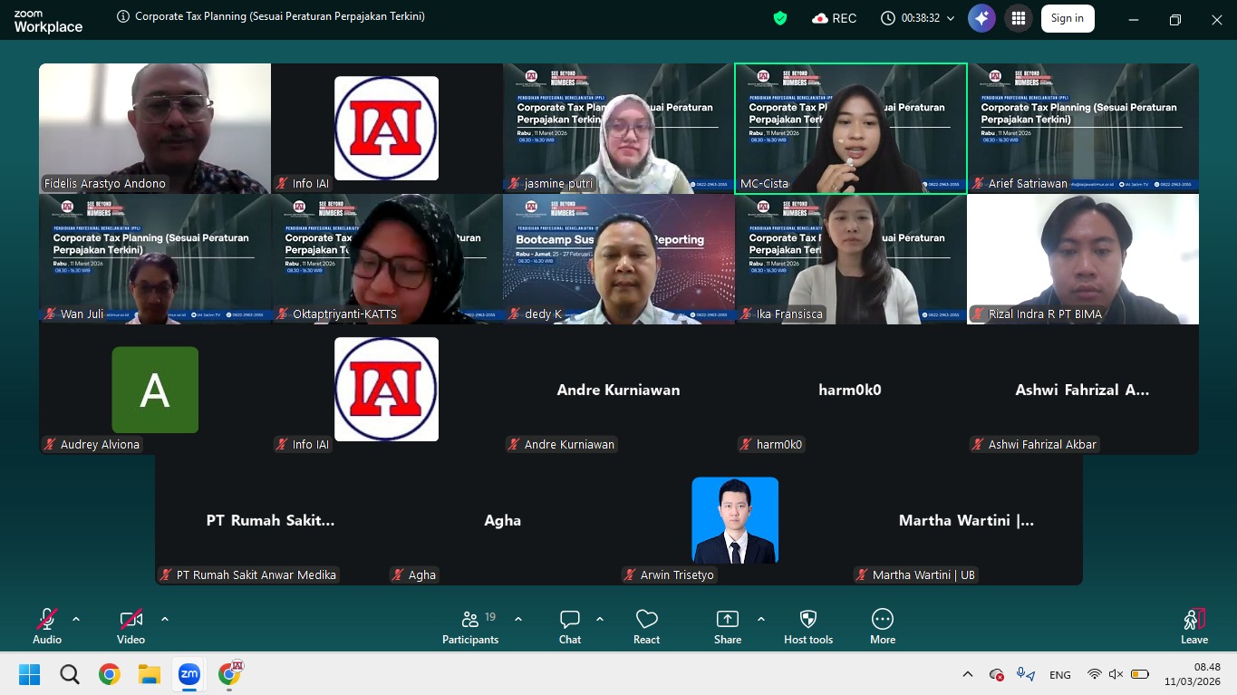The image size is (1237, 695).
Task: Start screen Share
Action: (x=728, y=620)
